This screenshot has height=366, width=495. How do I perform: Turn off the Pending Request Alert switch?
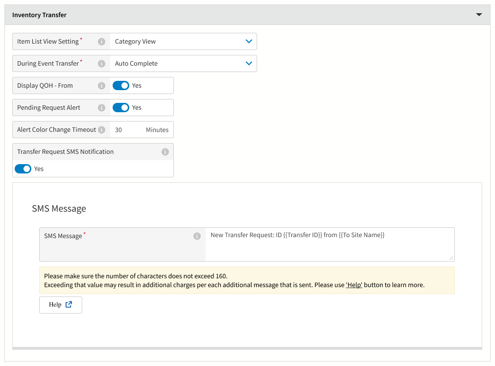(121, 108)
